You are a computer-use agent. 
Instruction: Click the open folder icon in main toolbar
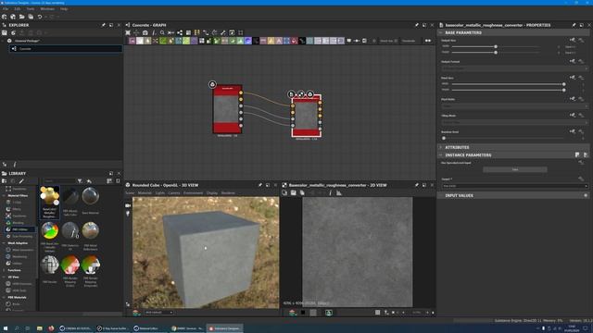click(x=22, y=17)
